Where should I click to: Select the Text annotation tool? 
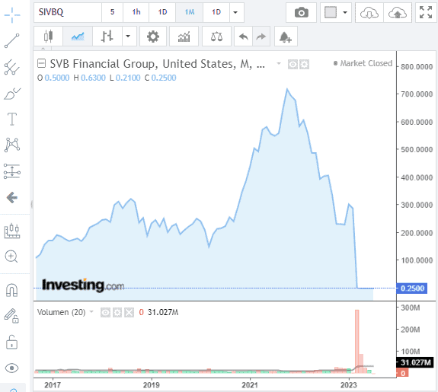click(12, 120)
